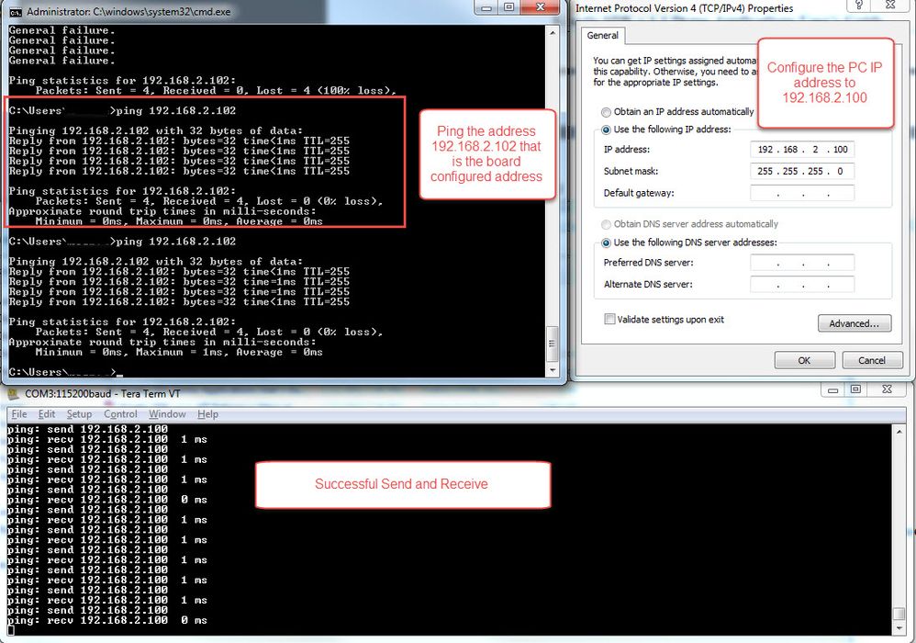916x643 pixels.
Task: Click the Preferred DNS server field
Action: pos(802,263)
